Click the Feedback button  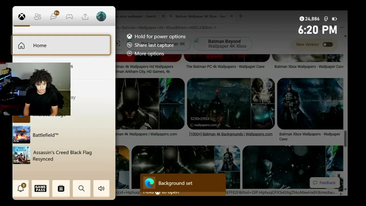coord(324,183)
